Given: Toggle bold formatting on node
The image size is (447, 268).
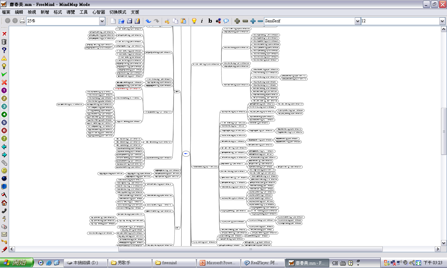Looking at the screenshot, I should [x=210, y=21].
